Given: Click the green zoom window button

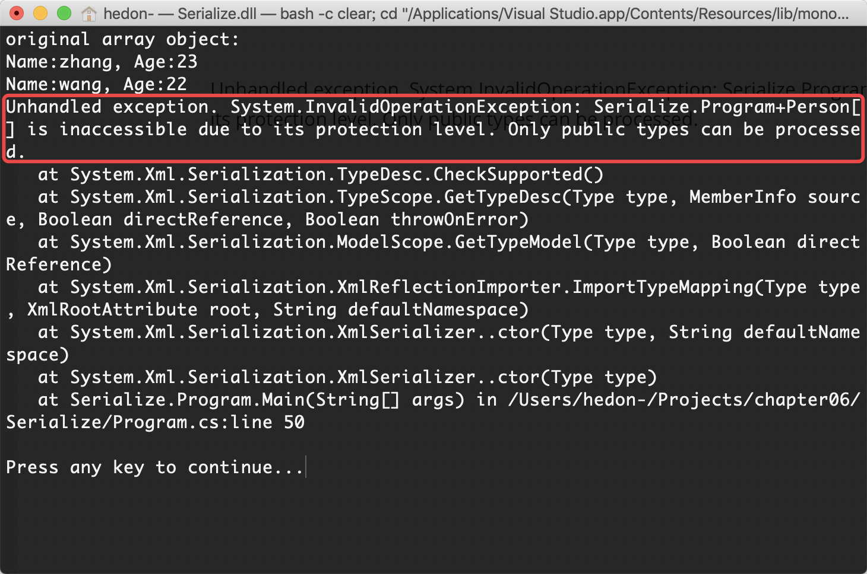Looking at the screenshot, I should point(64,13).
